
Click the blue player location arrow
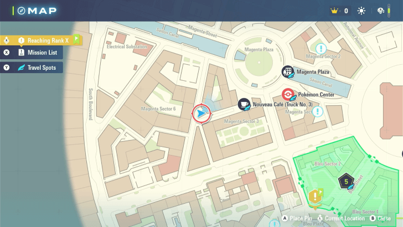point(201,114)
